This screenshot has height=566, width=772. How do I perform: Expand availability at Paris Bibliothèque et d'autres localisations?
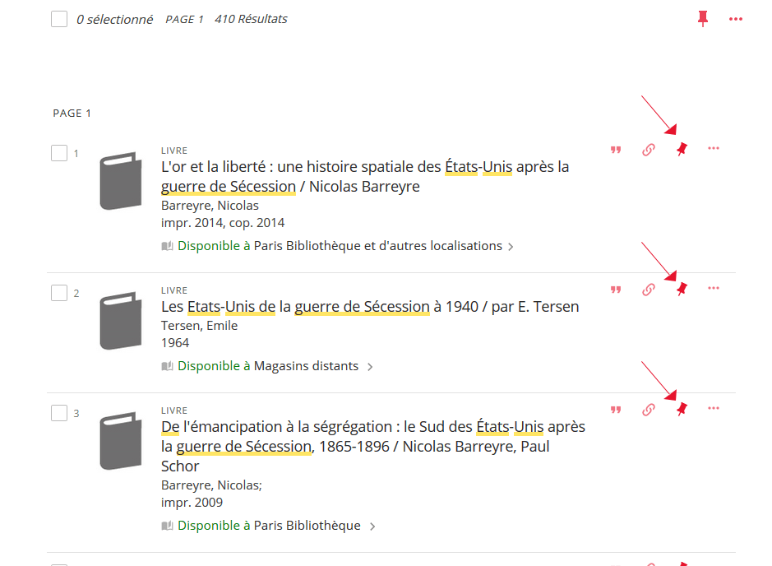pyautogui.click(x=511, y=246)
